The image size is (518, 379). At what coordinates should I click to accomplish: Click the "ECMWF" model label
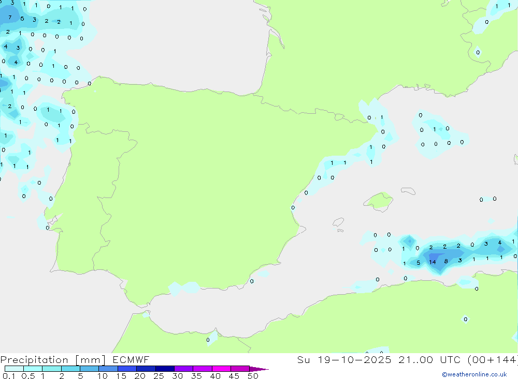(x=131, y=359)
